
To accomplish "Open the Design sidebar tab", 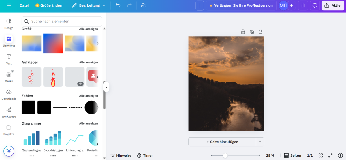I will coord(9,24).
